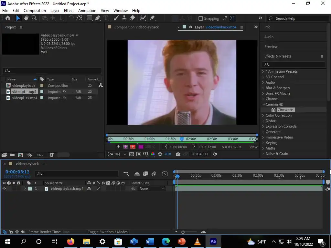Hide the videoplayback.mp4 layer with eye toggle
The height and width of the screenshot is (248, 331).
pyautogui.click(x=4, y=189)
